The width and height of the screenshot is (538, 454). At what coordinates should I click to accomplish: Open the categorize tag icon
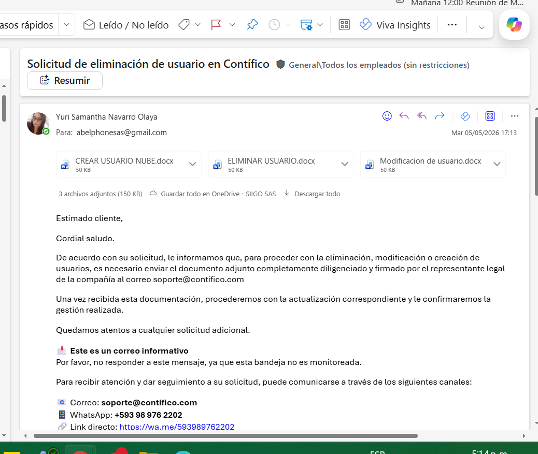pos(184,25)
